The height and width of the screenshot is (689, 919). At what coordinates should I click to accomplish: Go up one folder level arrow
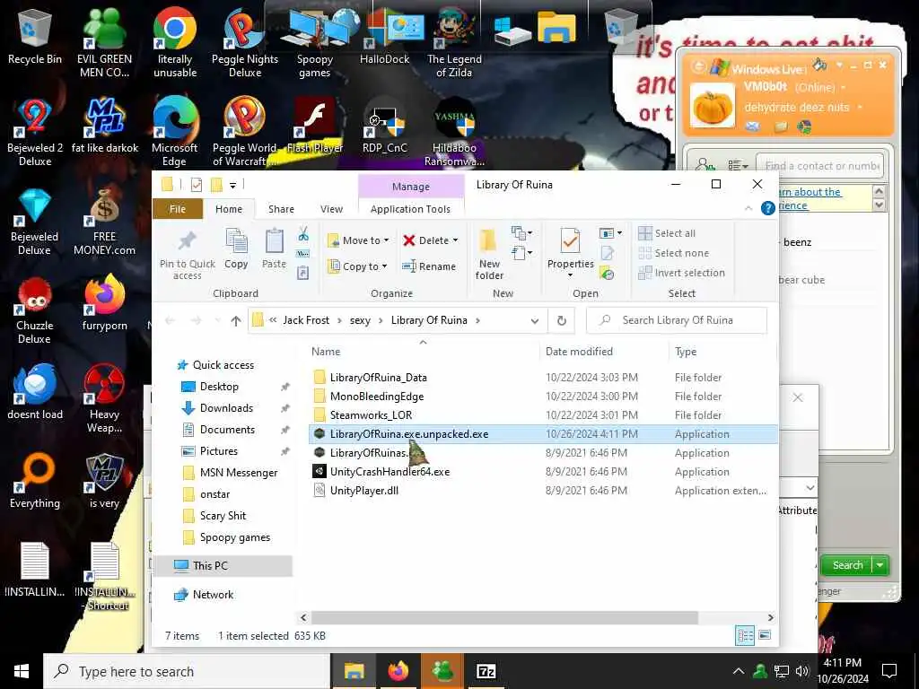pyautogui.click(x=236, y=320)
